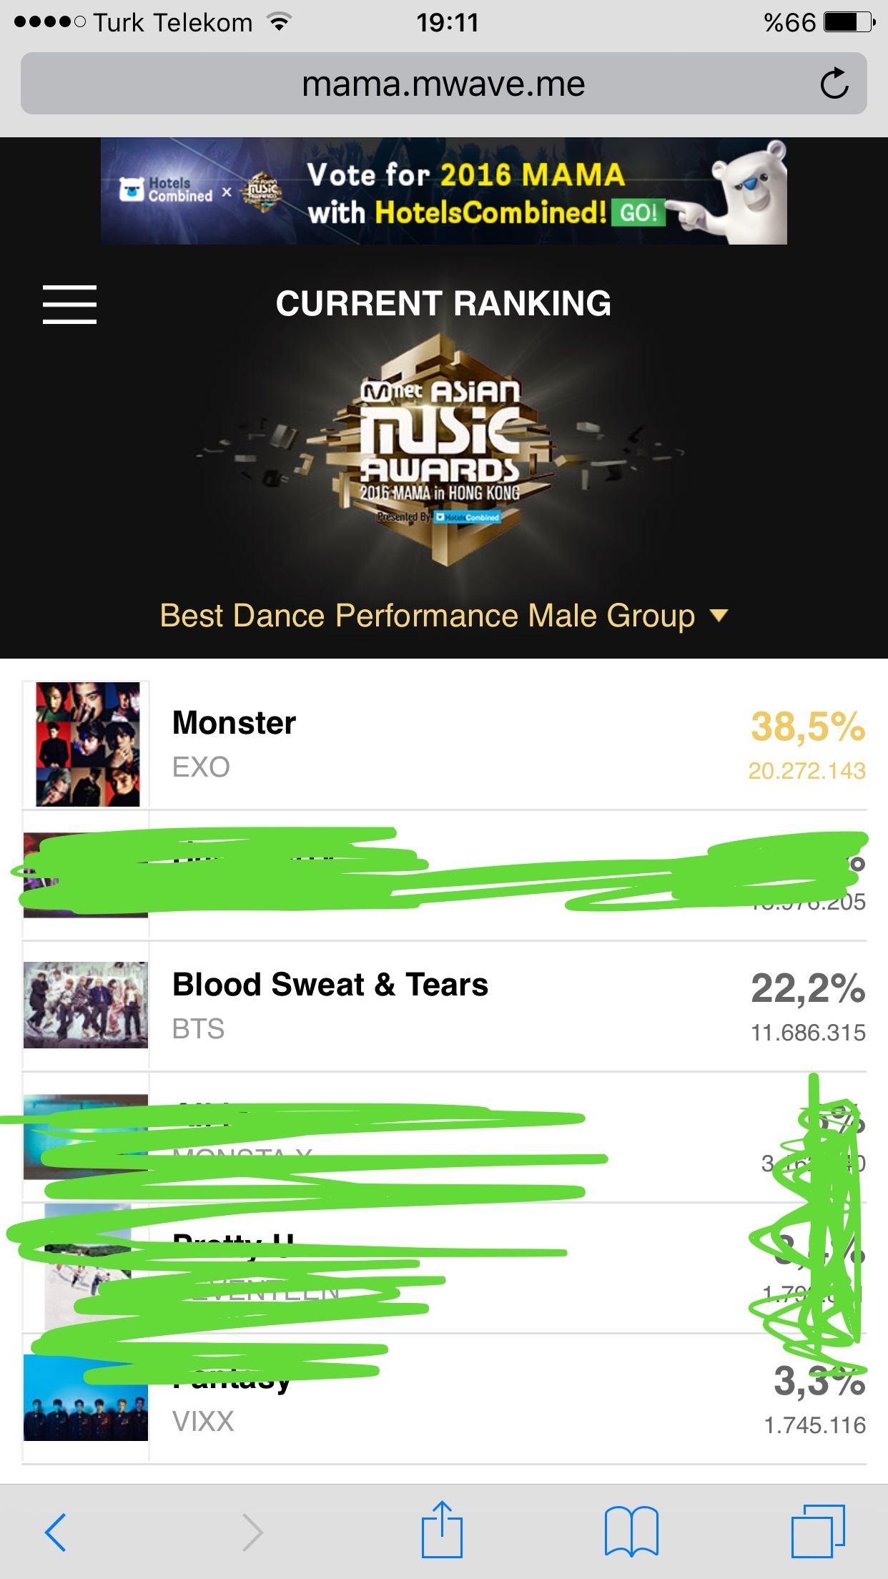888x1579 pixels.
Task: Open the Vote for 2016 MAMA banner
Action: [x=465, y=192]
